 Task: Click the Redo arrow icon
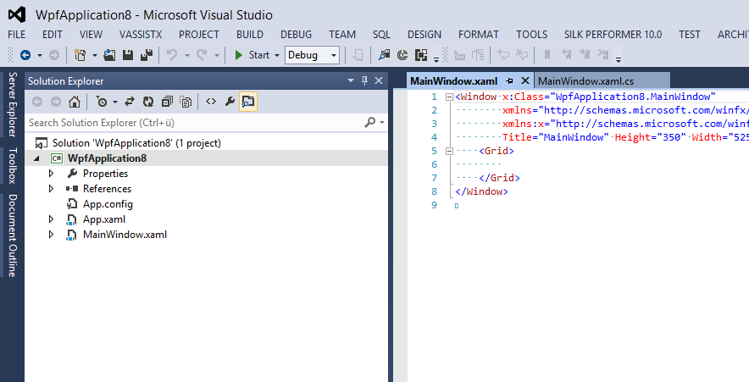click(202, 55)
